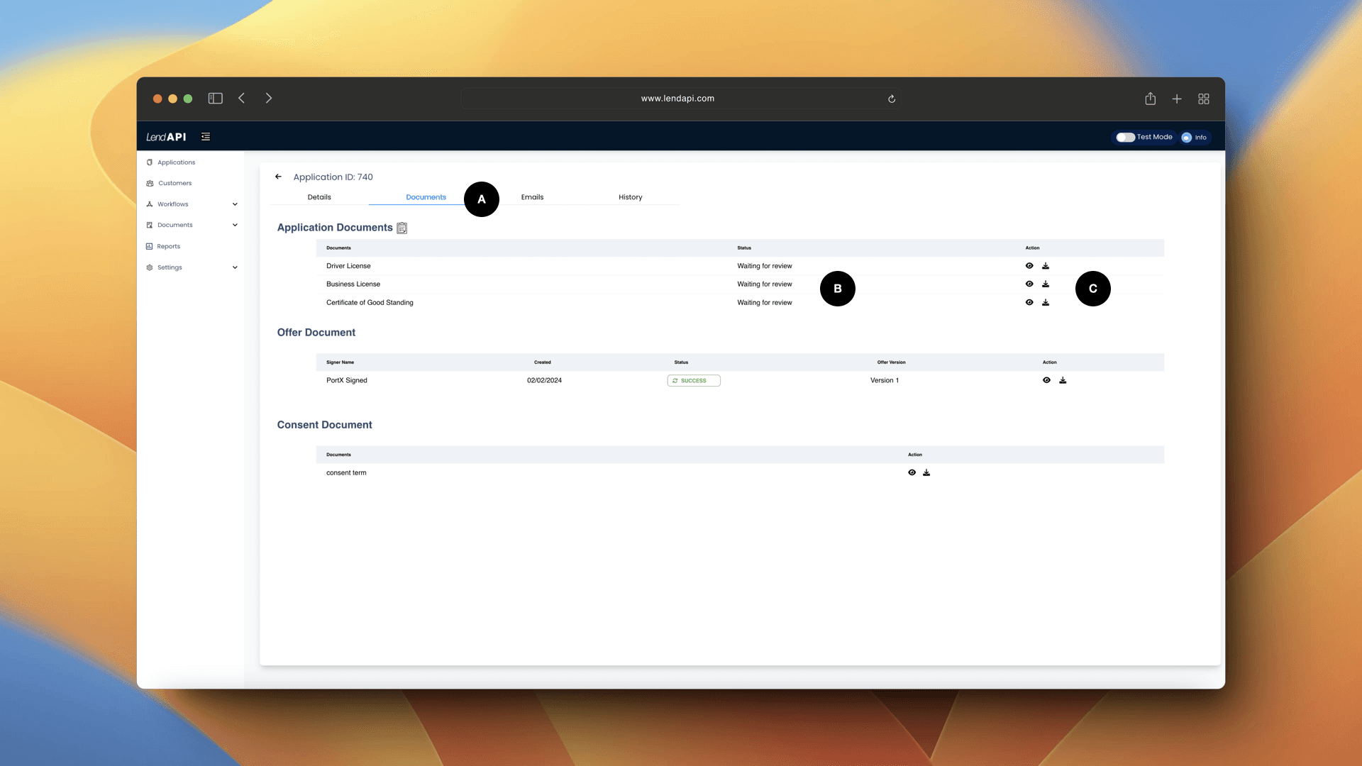Expand the Documents sidebar menu chevron

click(235, 226)
